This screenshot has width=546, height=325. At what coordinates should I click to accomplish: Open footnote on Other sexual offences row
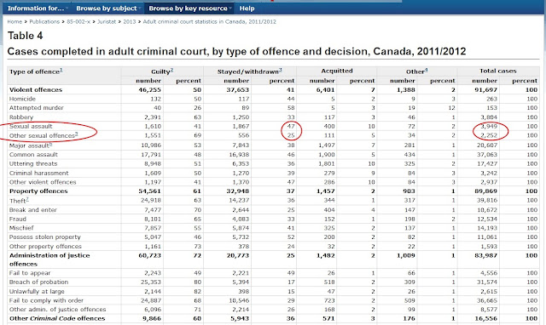click(77, 134)
